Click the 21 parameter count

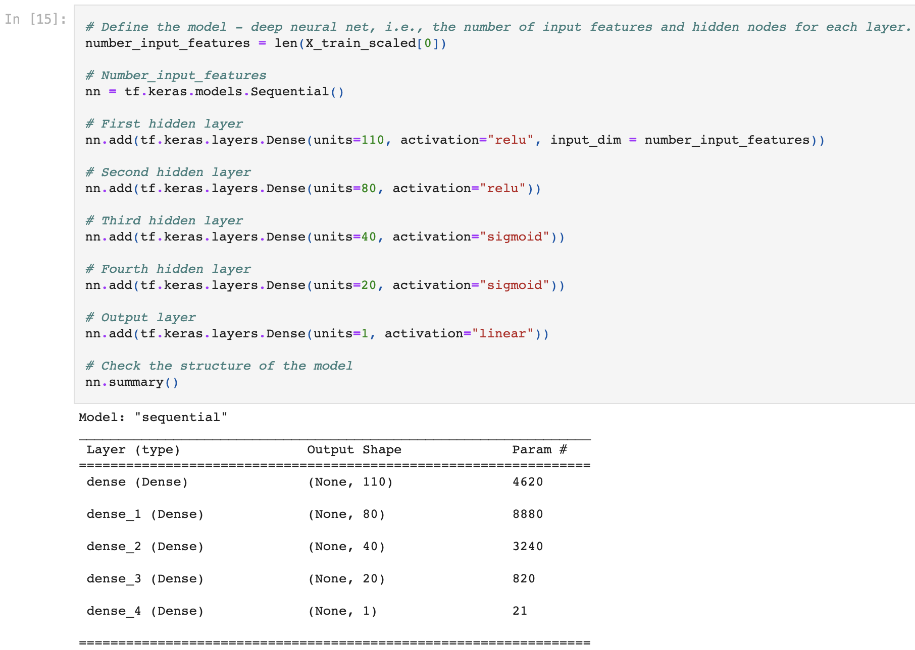pyautogui.click(x=520, y=611)
